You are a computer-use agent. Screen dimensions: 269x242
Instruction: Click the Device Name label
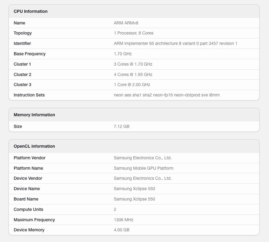pos(27,189)
